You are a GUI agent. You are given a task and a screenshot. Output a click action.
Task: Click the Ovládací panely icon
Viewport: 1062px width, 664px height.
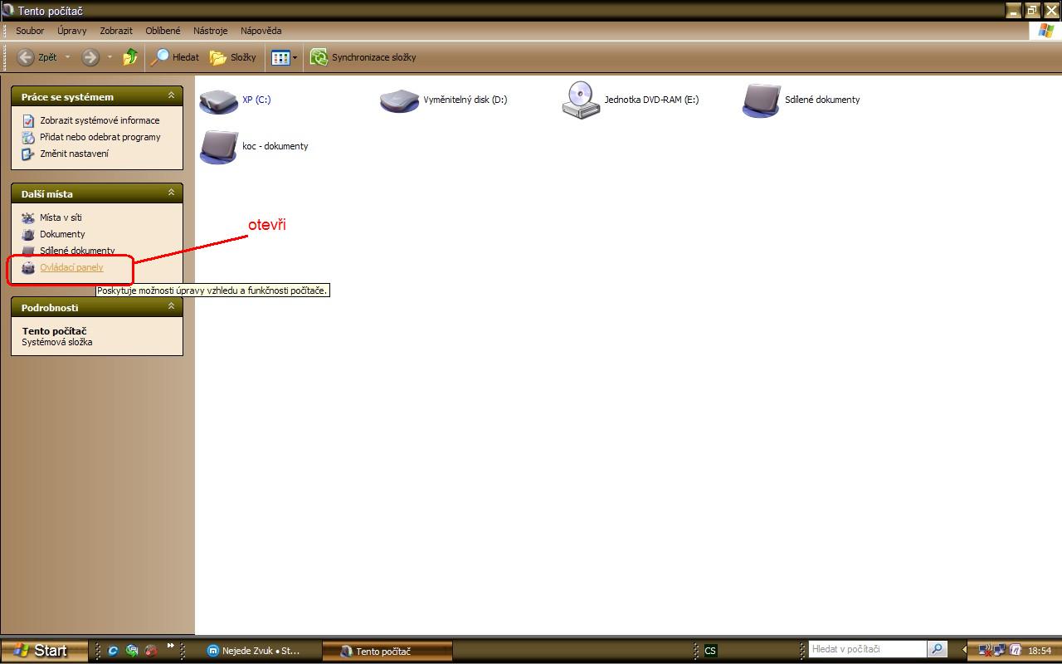[x=28, y=267]
